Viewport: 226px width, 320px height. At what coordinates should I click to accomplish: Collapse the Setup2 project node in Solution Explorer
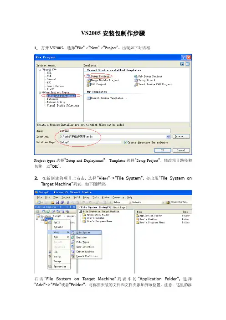37,219
